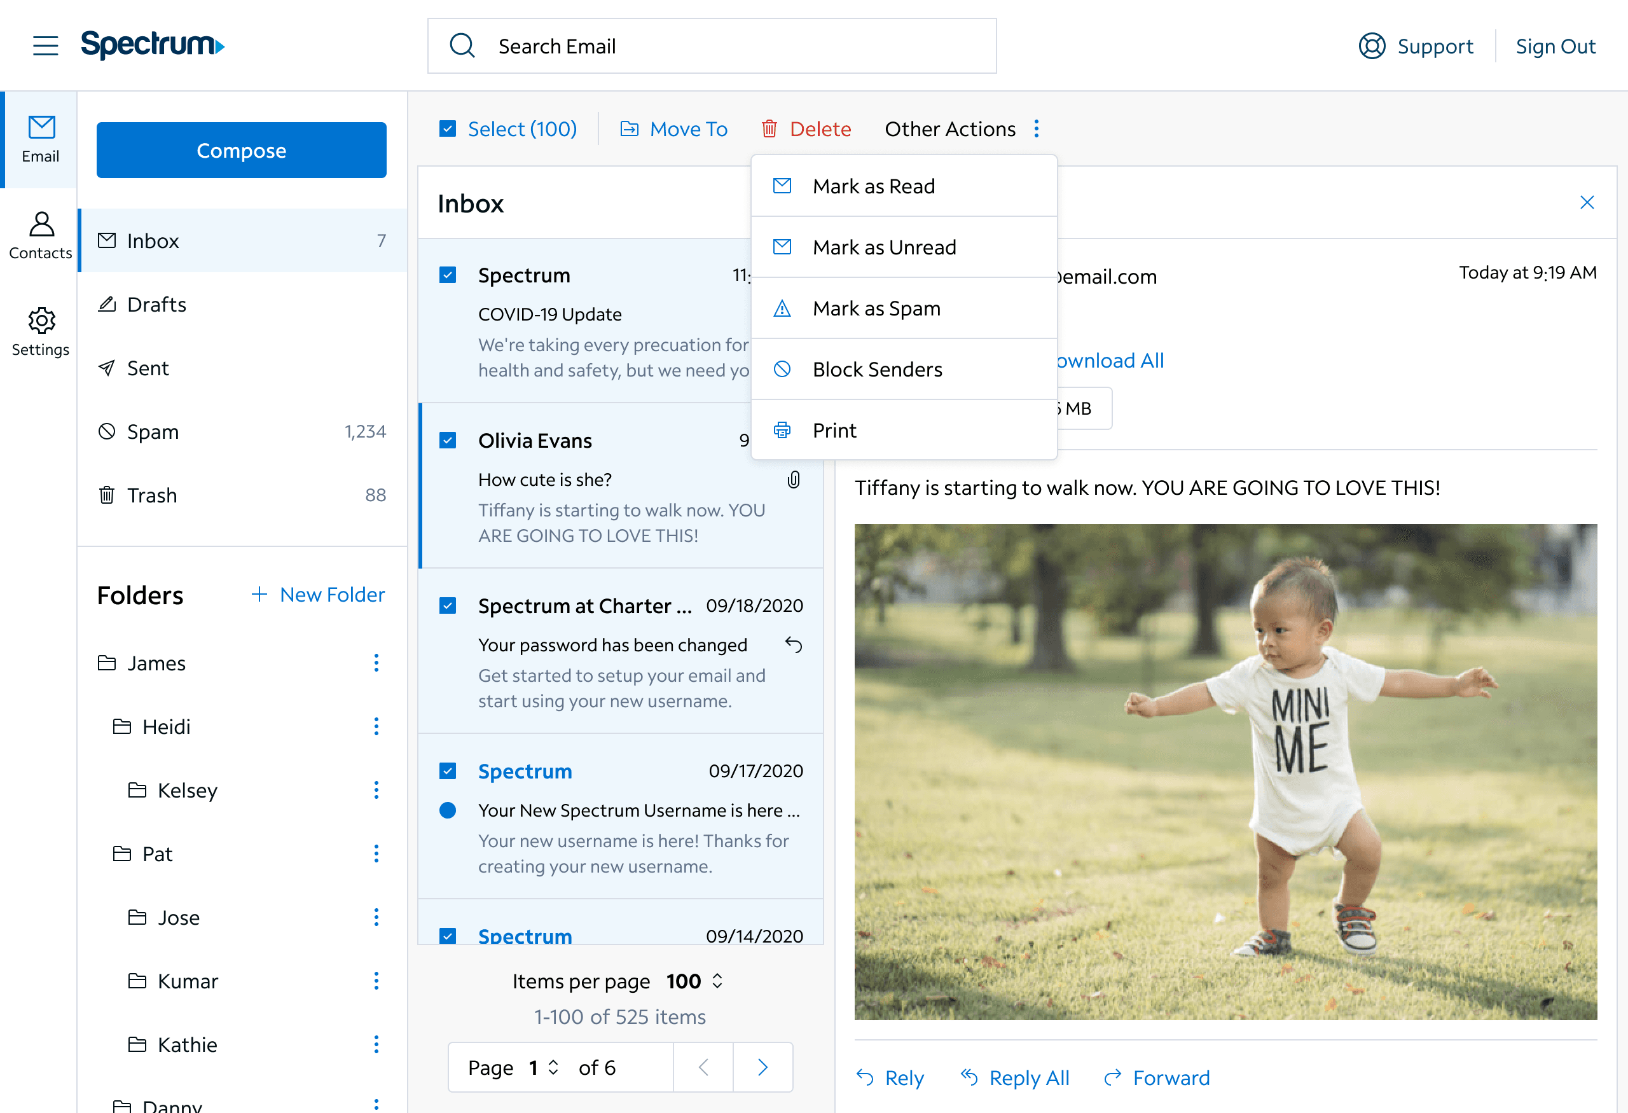The image size is (1628, 1113).
Task: Click the Rely reply arrow icon
Action: 865,1077
